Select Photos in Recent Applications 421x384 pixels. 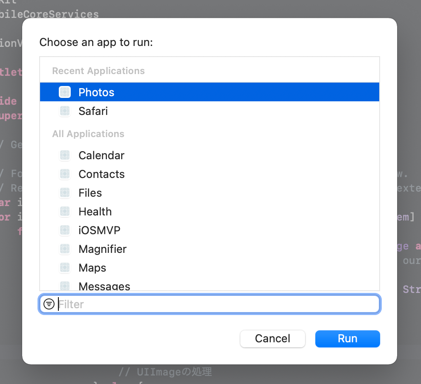[x=209, y=92]
